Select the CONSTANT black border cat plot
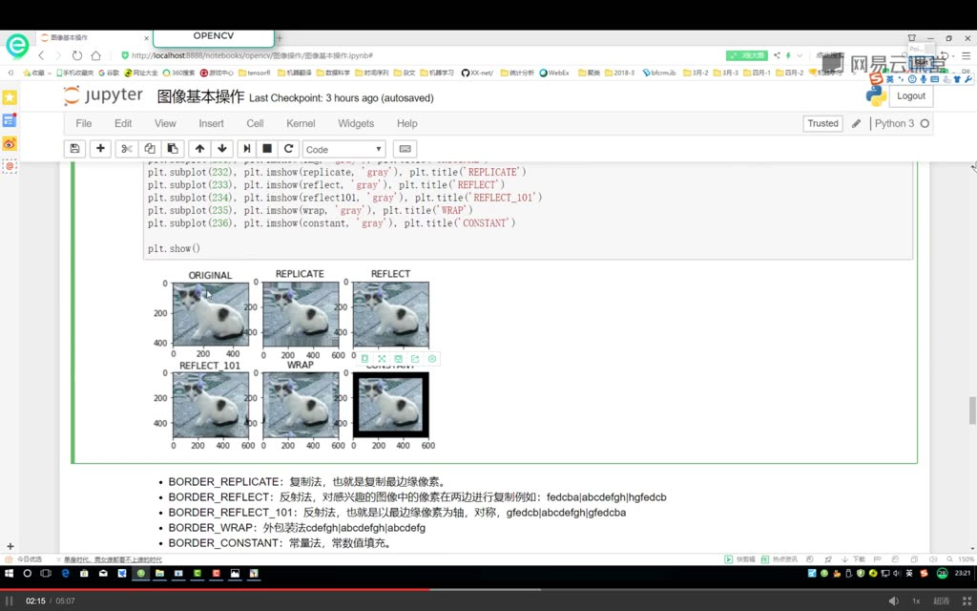Screen dimensions: 977x611 [x=390, y=405]
